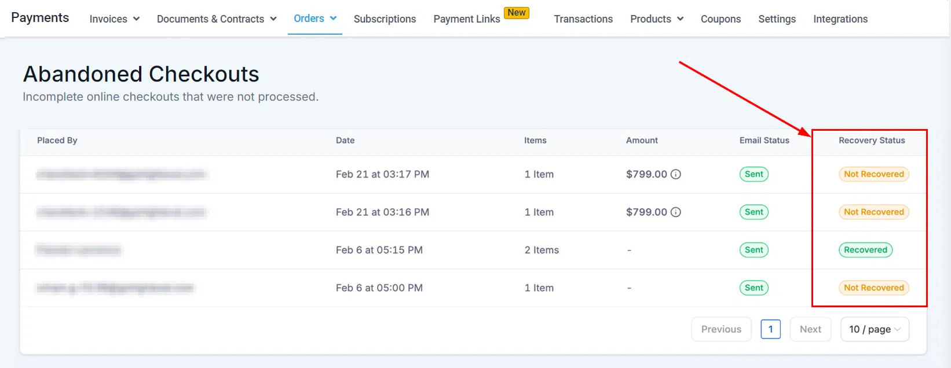Click Sent status for Feb 6 05:15 PM
This screenshot has width=951, height=368.
pyautogui.click(x=754, y=250)
